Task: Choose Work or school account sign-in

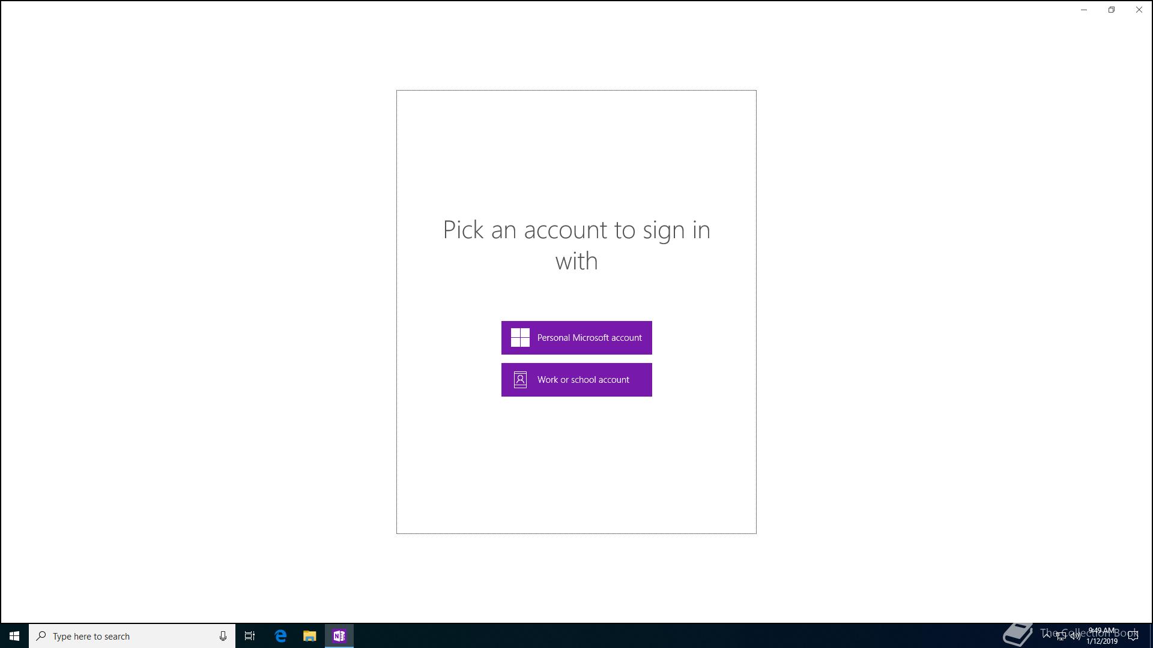Action: pos(576,380)
